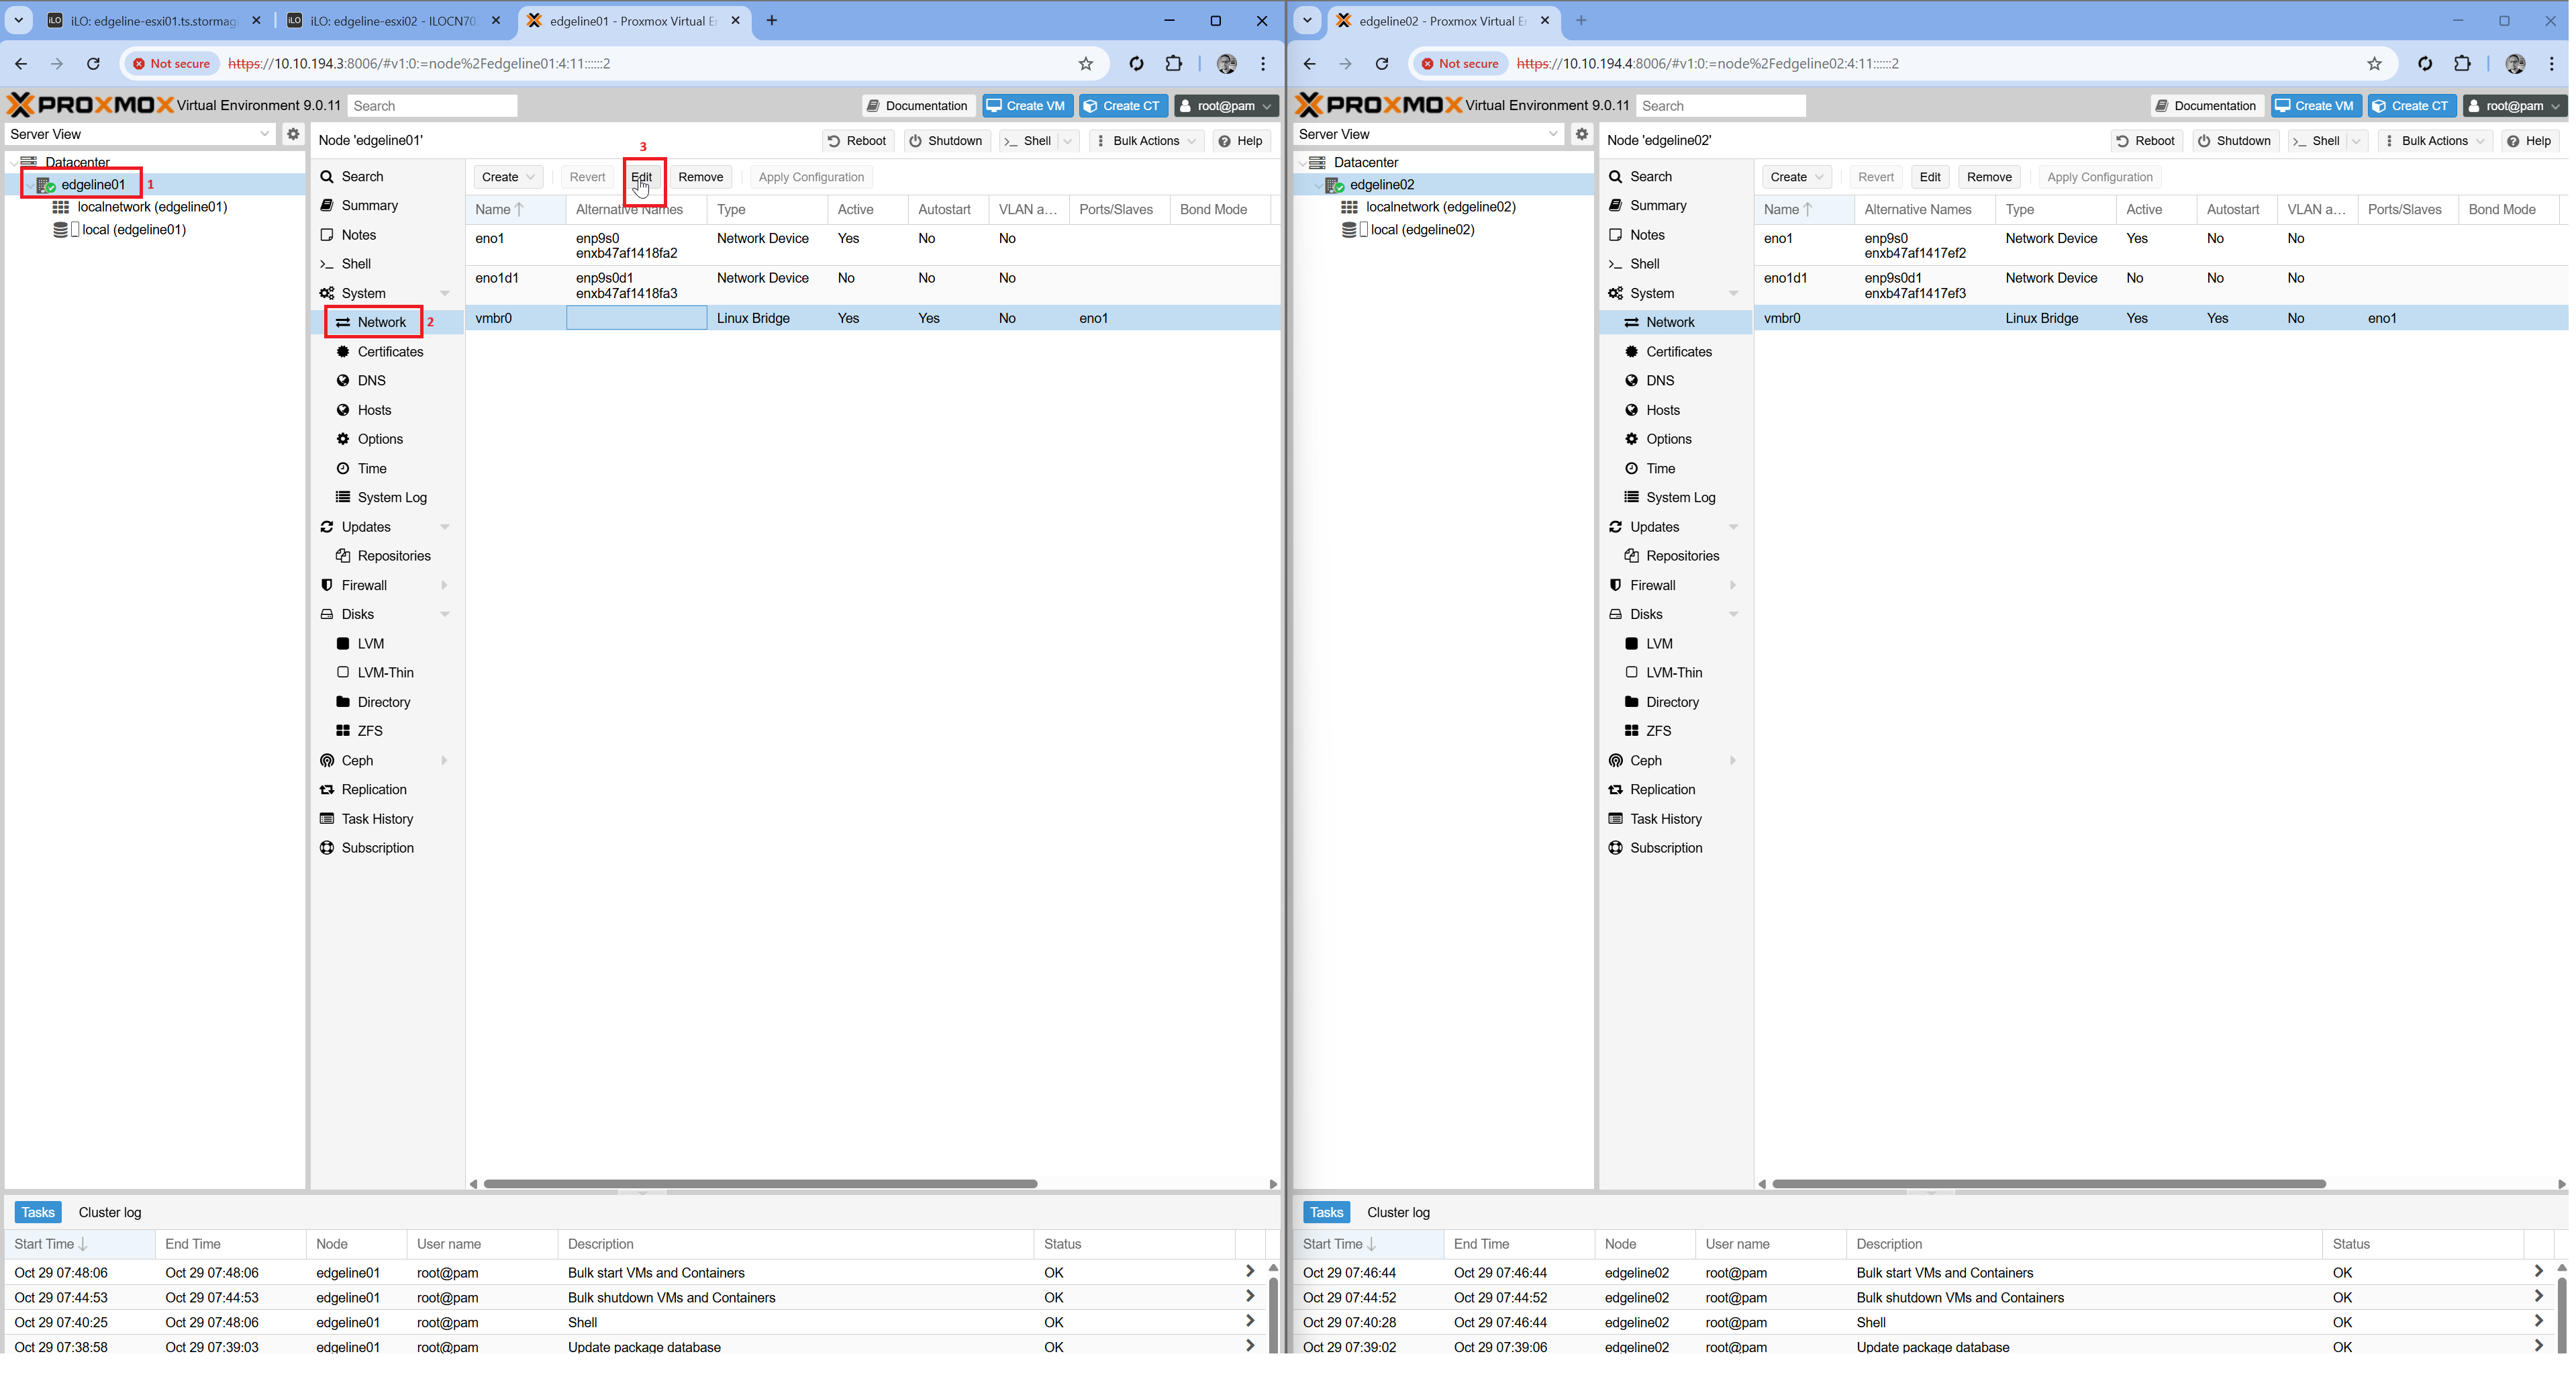Open Shell options arrow for edgeline02

pos(2357,141)
